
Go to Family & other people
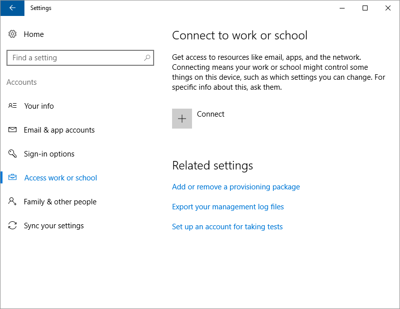click(x=60, y=202)
